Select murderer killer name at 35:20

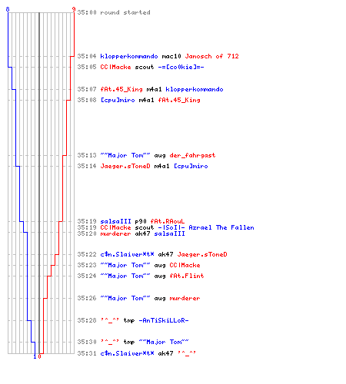click(x=115, y=233)
